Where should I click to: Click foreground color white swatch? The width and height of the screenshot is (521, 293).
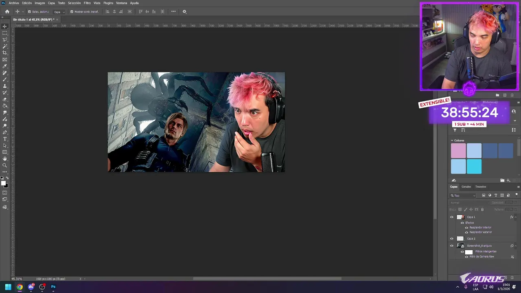coord(3,183)
